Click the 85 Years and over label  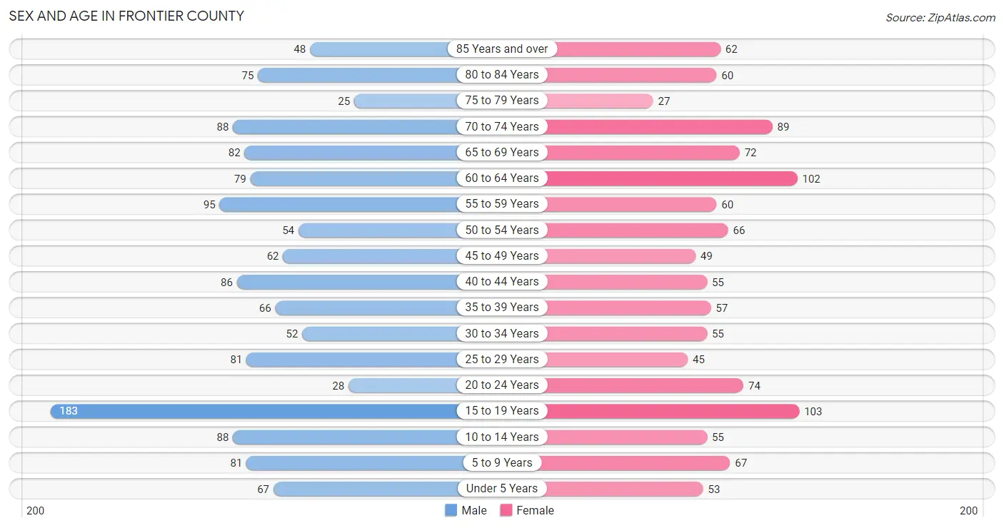[502, 49]
